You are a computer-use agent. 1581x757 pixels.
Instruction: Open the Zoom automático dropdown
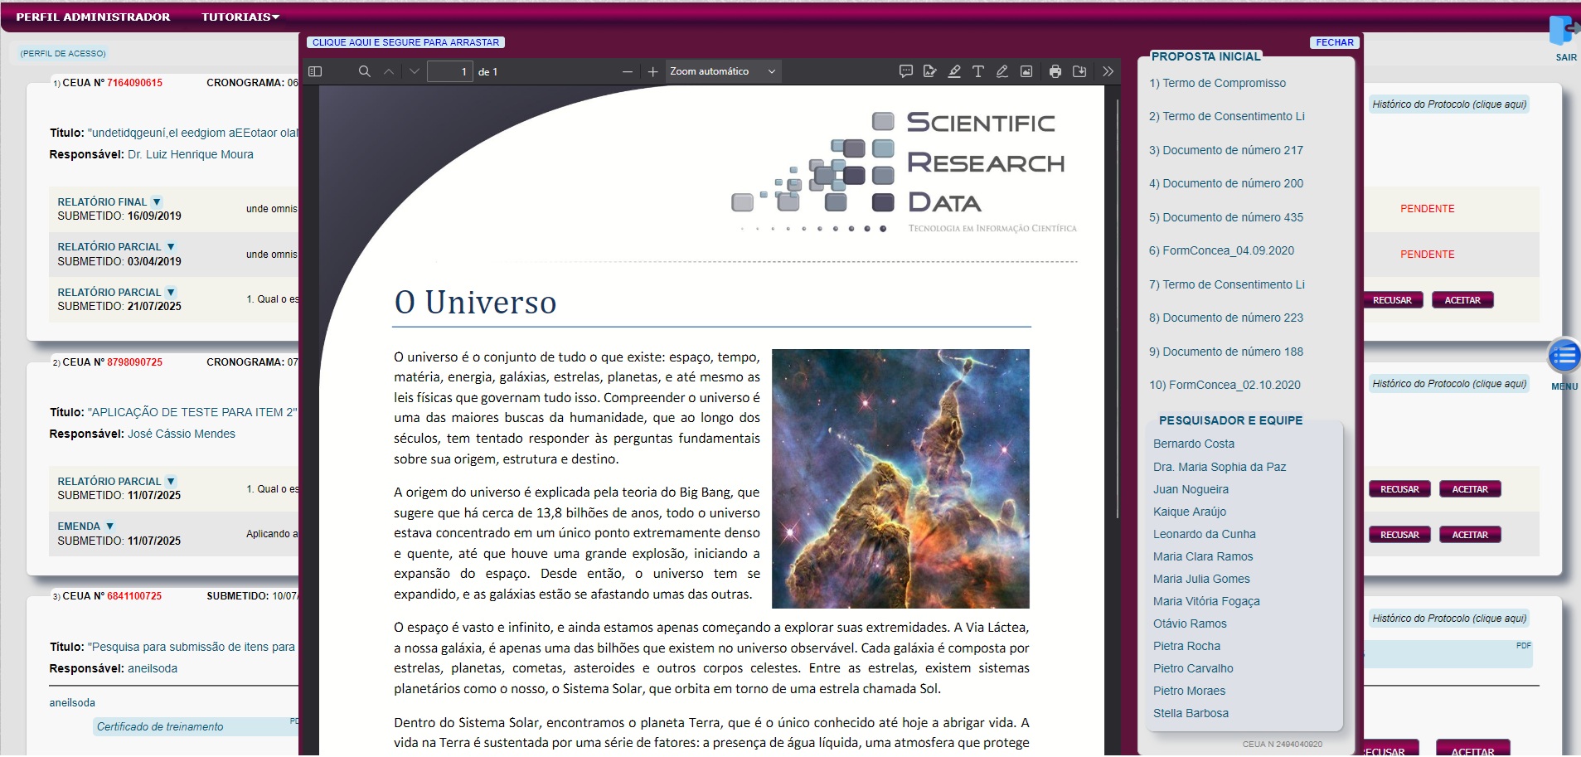tap(722, 72)
